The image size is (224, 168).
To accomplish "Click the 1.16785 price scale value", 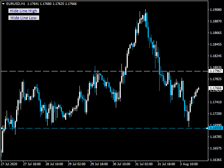I will (x=216, y=137).
